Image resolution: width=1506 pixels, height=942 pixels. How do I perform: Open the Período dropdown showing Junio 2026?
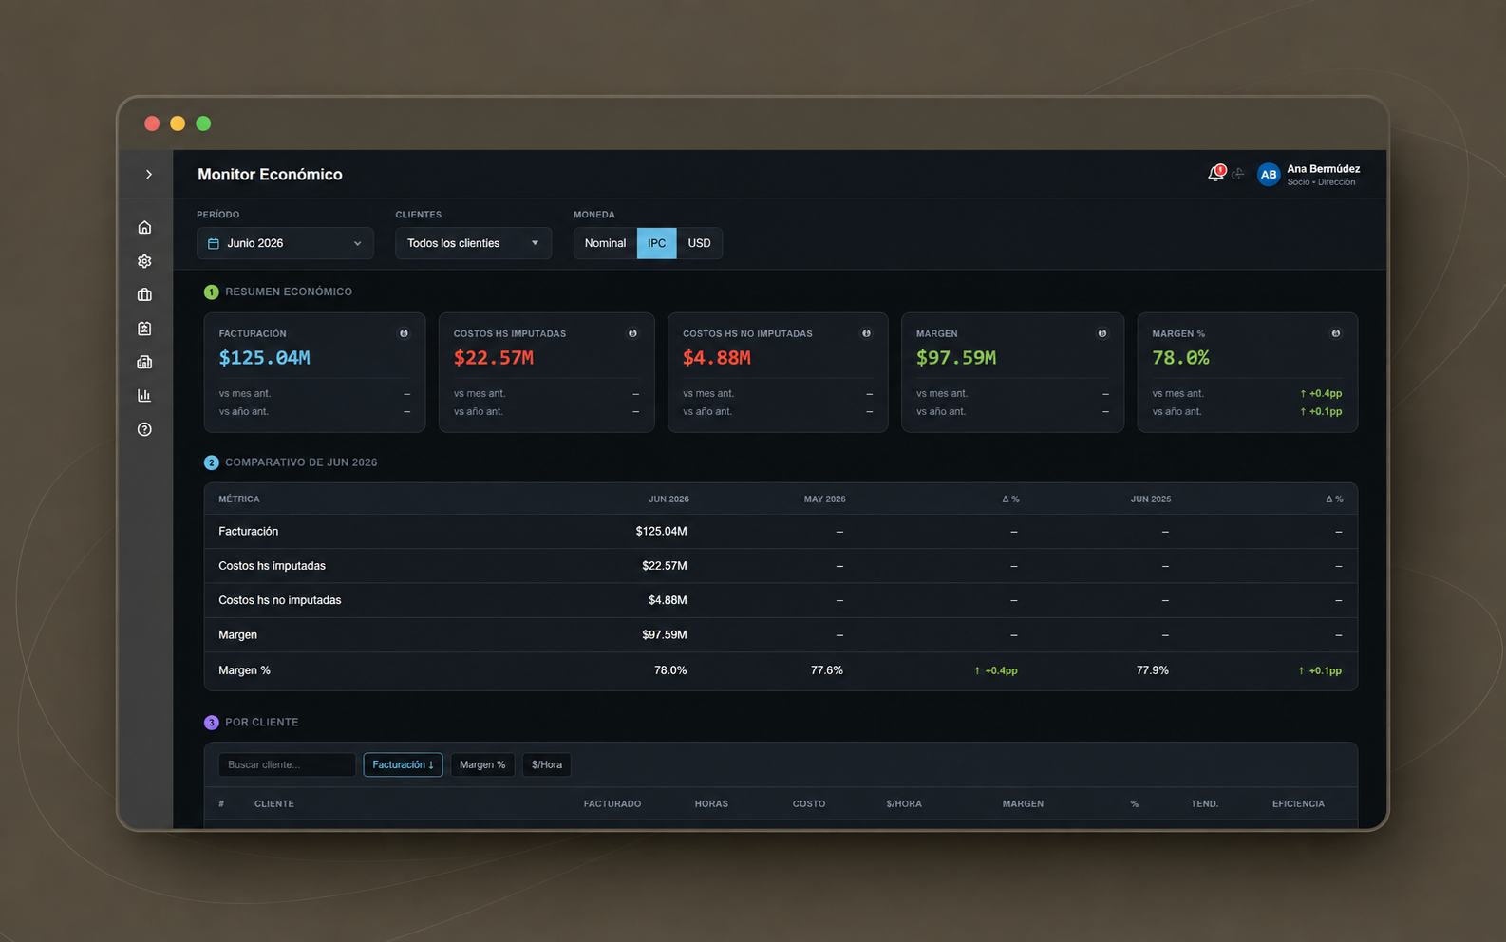coord(285,243)
